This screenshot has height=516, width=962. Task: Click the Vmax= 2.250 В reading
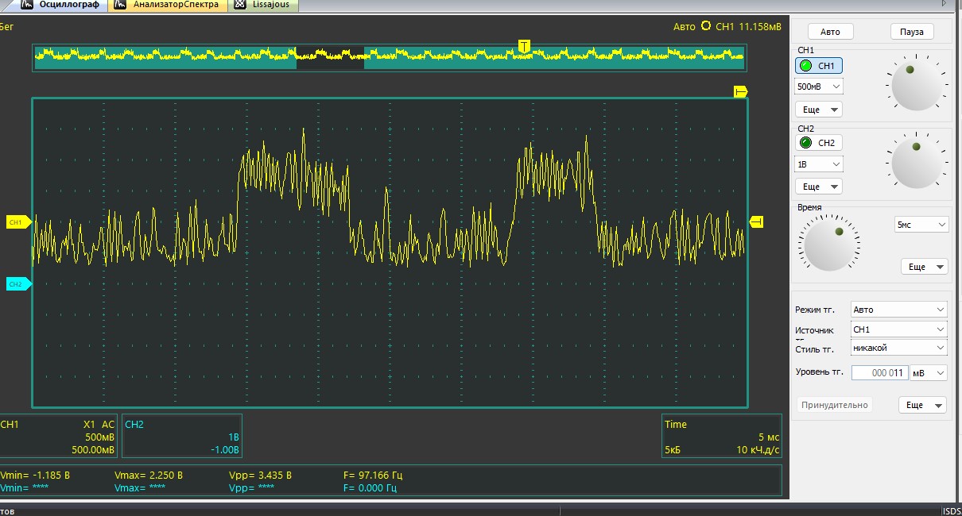(x=149, y=475)
